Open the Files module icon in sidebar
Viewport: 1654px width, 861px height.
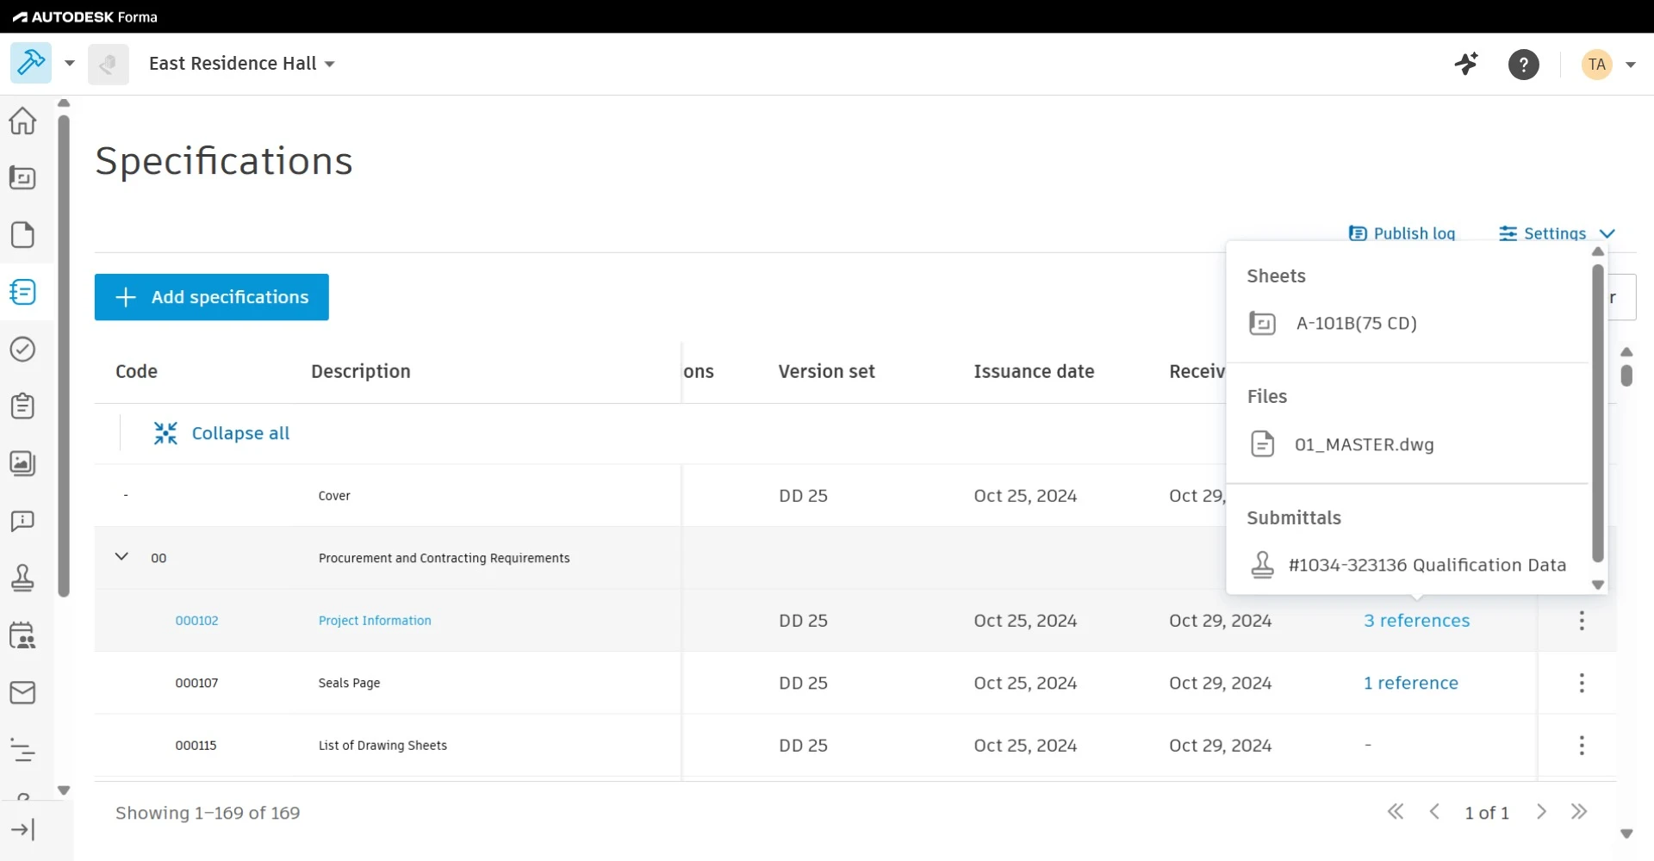point(22,235)
